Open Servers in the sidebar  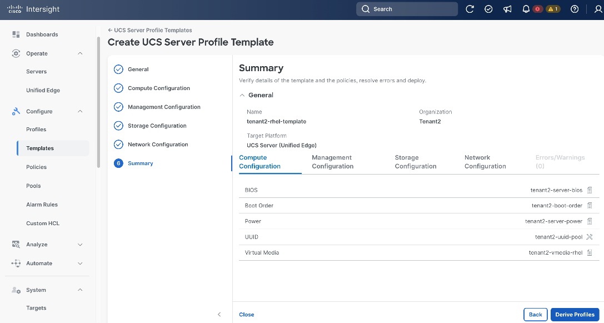(x=36, y=72)
